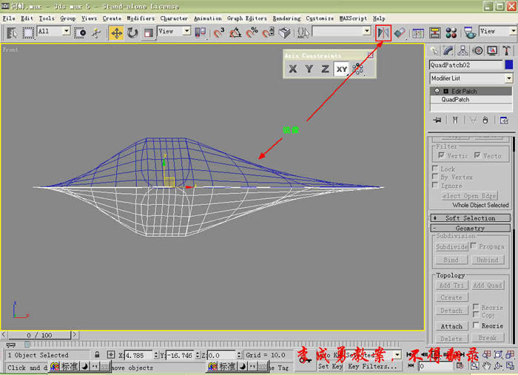Click the Set Key button
The width and height of the screenshot is (518, 375).
coord(330,366)
